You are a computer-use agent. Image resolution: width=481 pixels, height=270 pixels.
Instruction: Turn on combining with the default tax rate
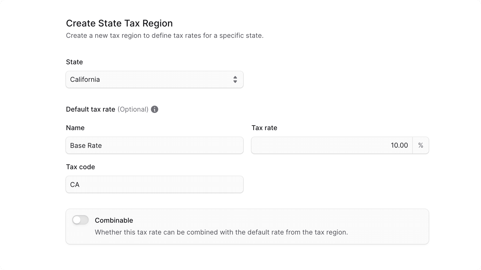pos(80,220)
